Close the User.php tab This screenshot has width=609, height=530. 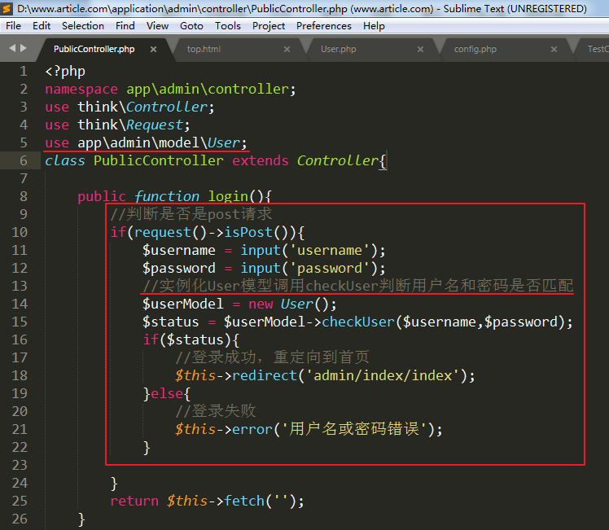(421, 50)
